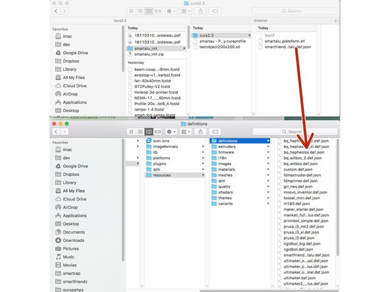The height and width of the screenshot is (292, 390).
Task: Click Search field in cura2.3 window
Action: pos(294,11)
